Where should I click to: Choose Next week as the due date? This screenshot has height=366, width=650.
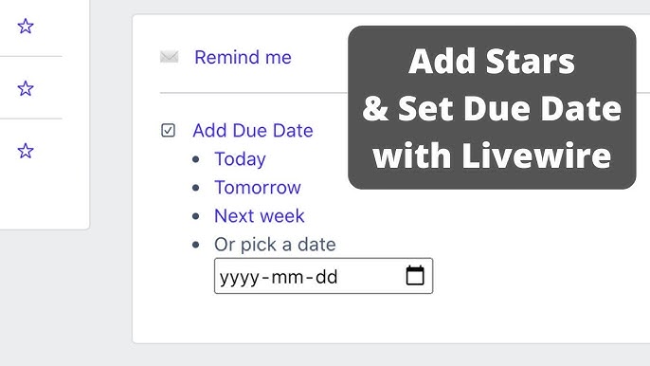(260, 216)
